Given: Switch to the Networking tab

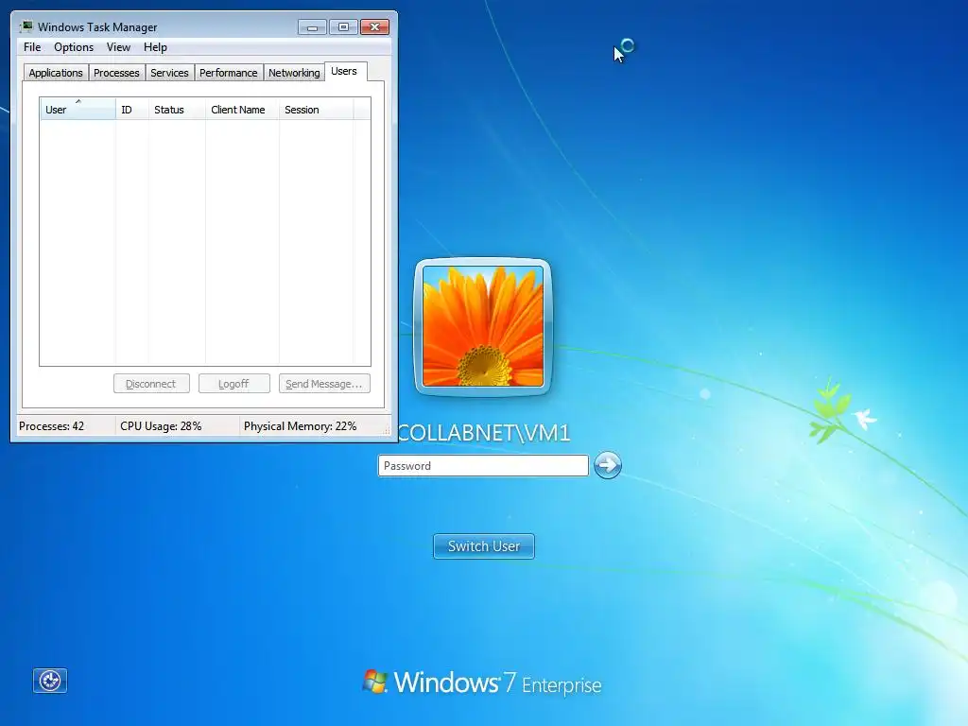Looking at the screenshot, I should point(294,73).
